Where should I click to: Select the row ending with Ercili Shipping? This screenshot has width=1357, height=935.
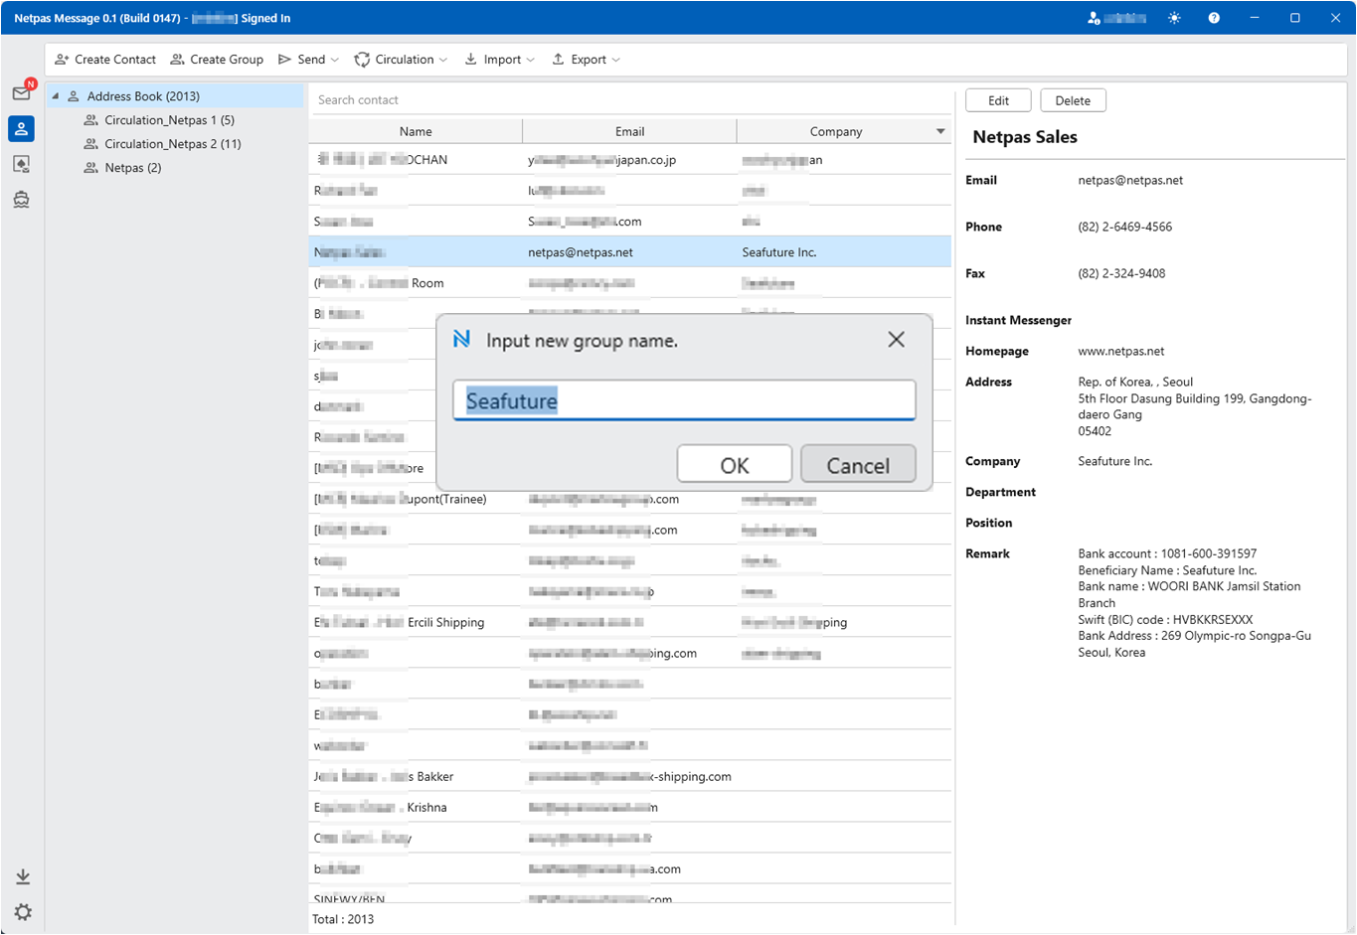[x=630, y=622]
